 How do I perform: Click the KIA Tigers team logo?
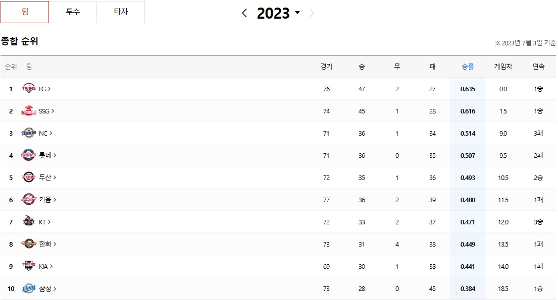point(28,266)
